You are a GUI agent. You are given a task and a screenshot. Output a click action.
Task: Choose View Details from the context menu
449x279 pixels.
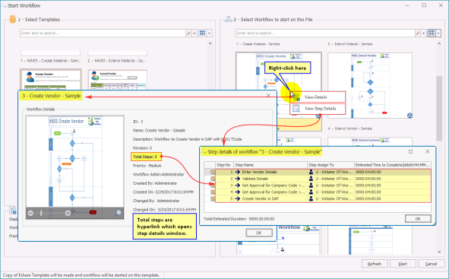[x=318, y=97]
